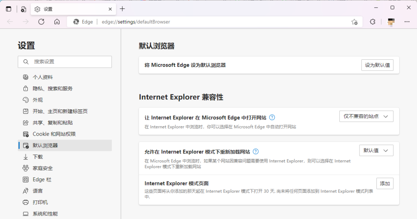The image size is (417, 219).
Task: Open the extensions puzzle icon
Action: pyautogui.click(x=373, y=22)
